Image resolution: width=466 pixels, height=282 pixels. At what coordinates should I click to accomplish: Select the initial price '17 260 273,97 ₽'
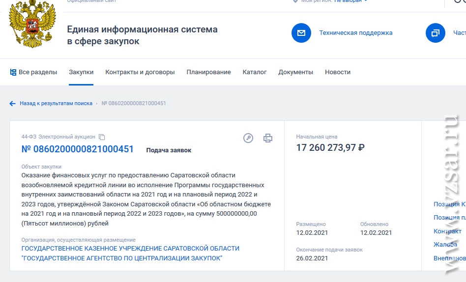tap(330, 148)
